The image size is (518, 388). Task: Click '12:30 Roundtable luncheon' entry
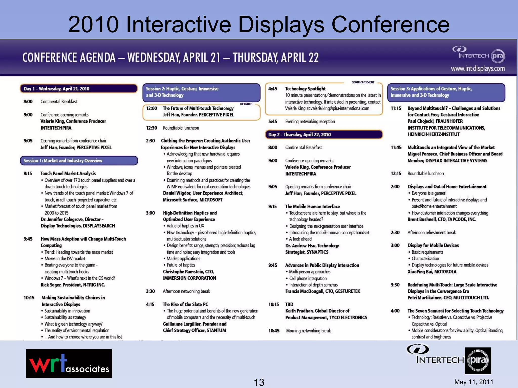(172, 128)
